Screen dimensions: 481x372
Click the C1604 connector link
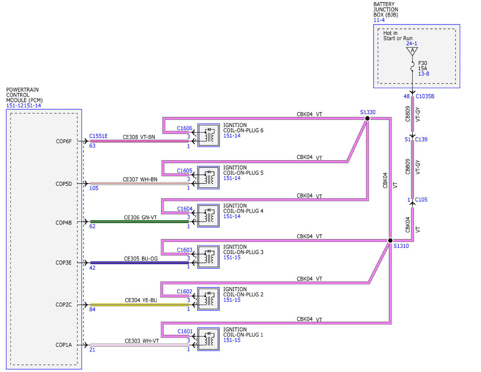185,209
